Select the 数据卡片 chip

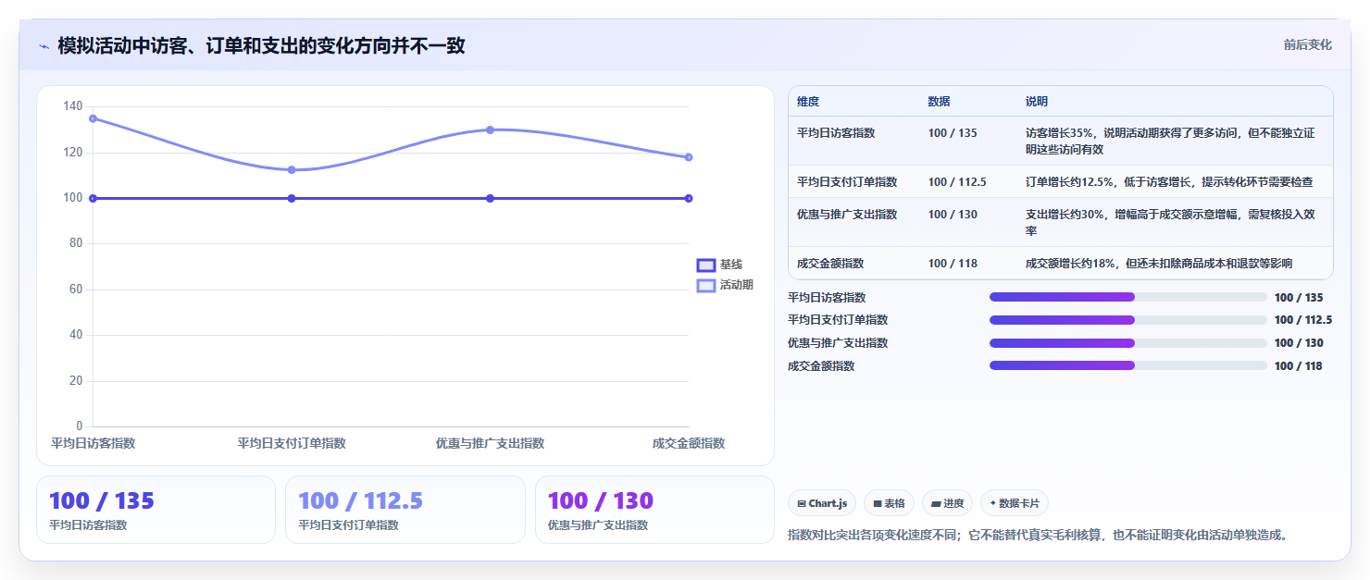(1015, 503)
